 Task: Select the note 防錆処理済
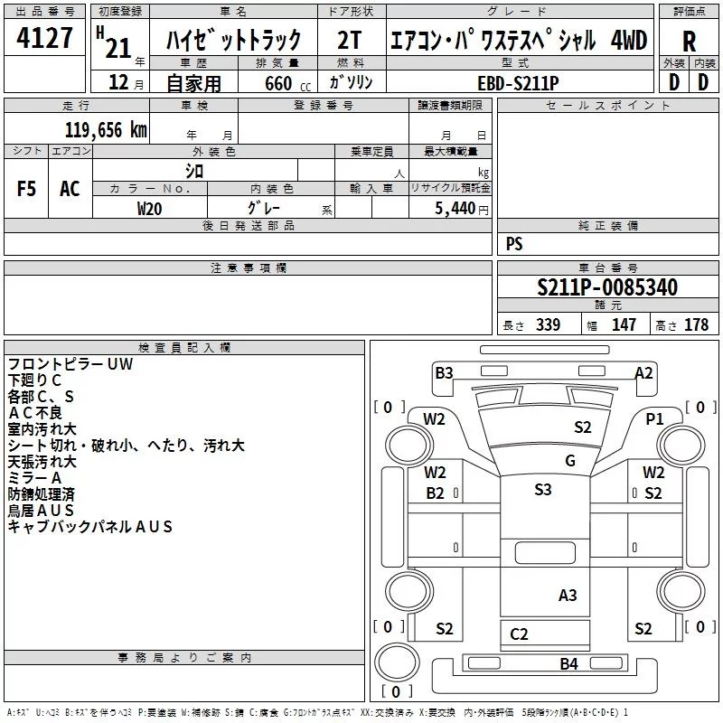tap(41, 493)
